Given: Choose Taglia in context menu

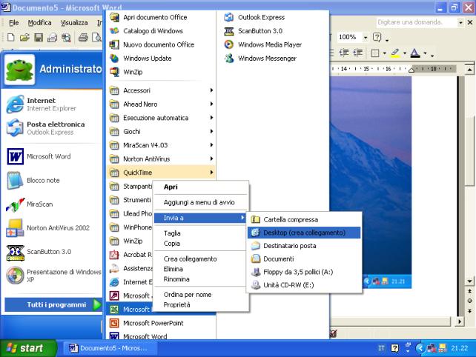Looking at the screenshot, I should point(200,233).
